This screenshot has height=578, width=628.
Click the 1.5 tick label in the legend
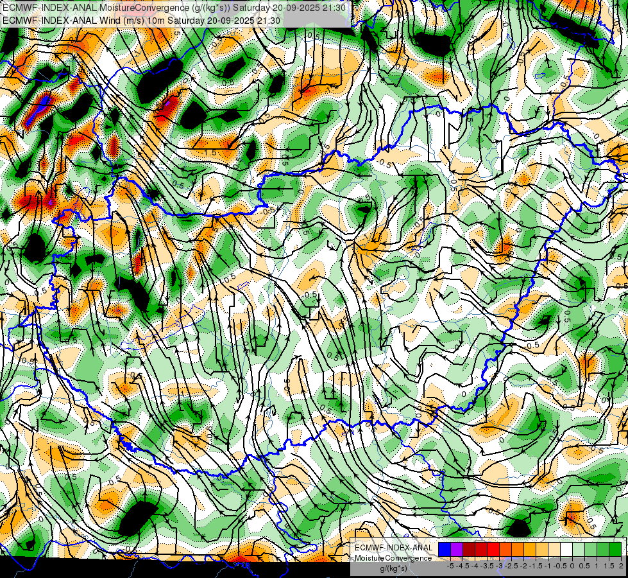[x=608, y=566]
